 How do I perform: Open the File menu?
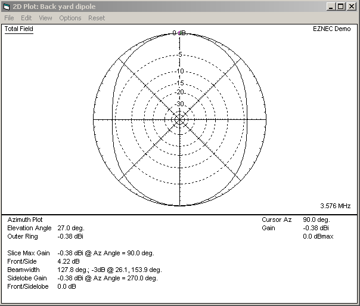click(9, 18)
